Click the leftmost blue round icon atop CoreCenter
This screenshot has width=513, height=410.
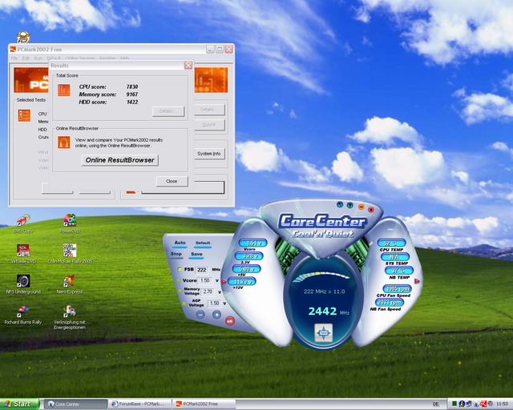click(340, 205)
